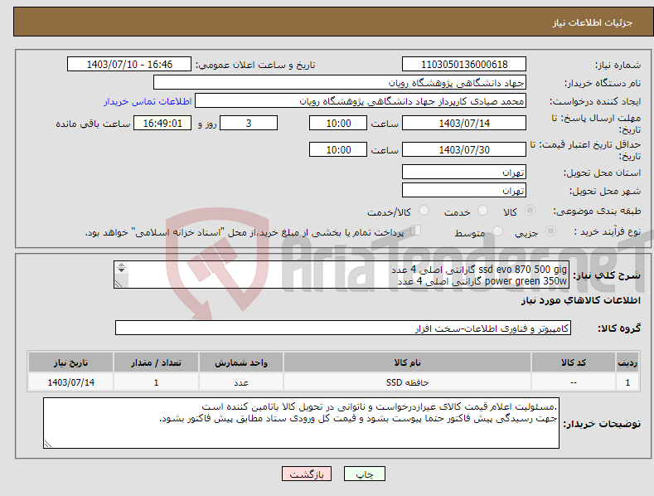Click buyer organization name field
The image size is (654, 496).
coord(340,83)
